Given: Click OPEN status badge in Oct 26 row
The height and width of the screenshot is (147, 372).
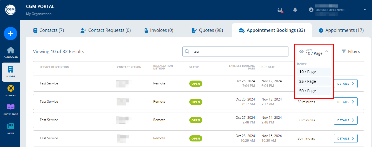Looking at the screenshot, I should 196,102.
